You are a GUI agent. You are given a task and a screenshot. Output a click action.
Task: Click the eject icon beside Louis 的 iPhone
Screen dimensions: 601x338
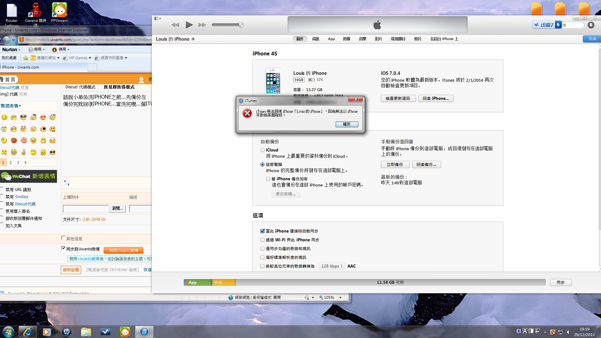[x=193, y=39]
